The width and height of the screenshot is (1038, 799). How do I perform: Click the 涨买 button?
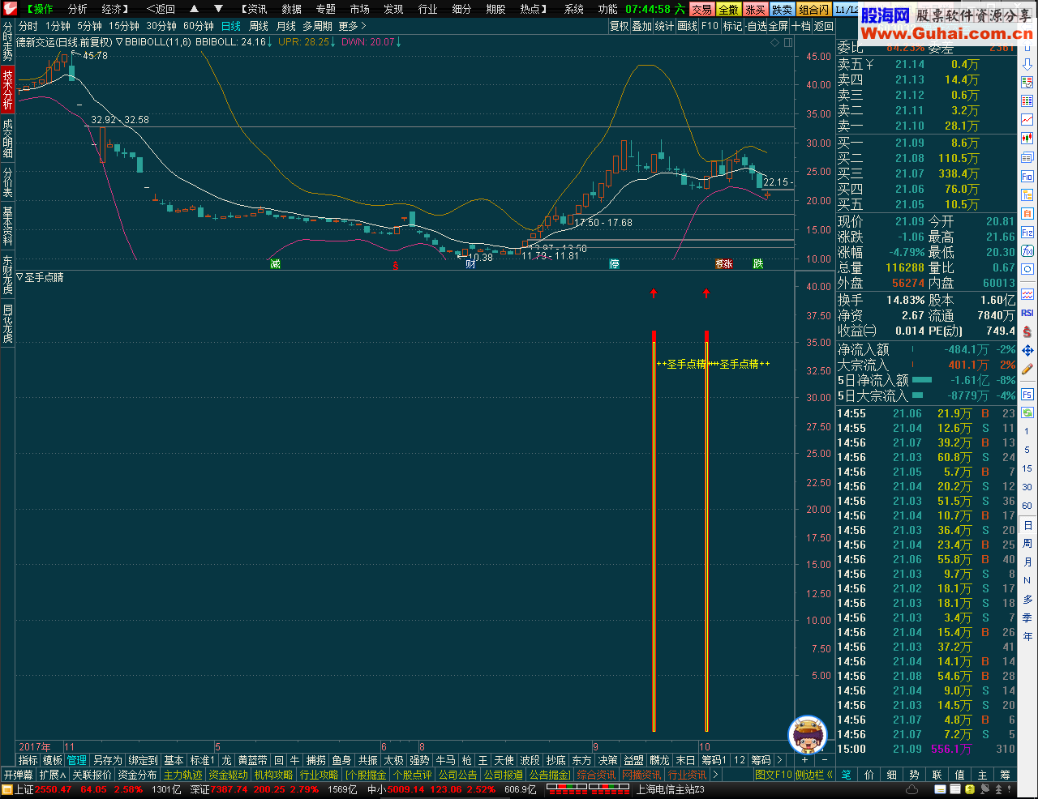point(755,9)
